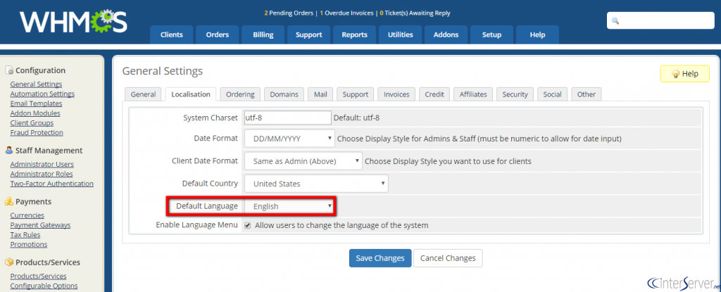Open the Help menu in navigation bar
The height and width of the screenshot is (292, 721).
point(537,34)
